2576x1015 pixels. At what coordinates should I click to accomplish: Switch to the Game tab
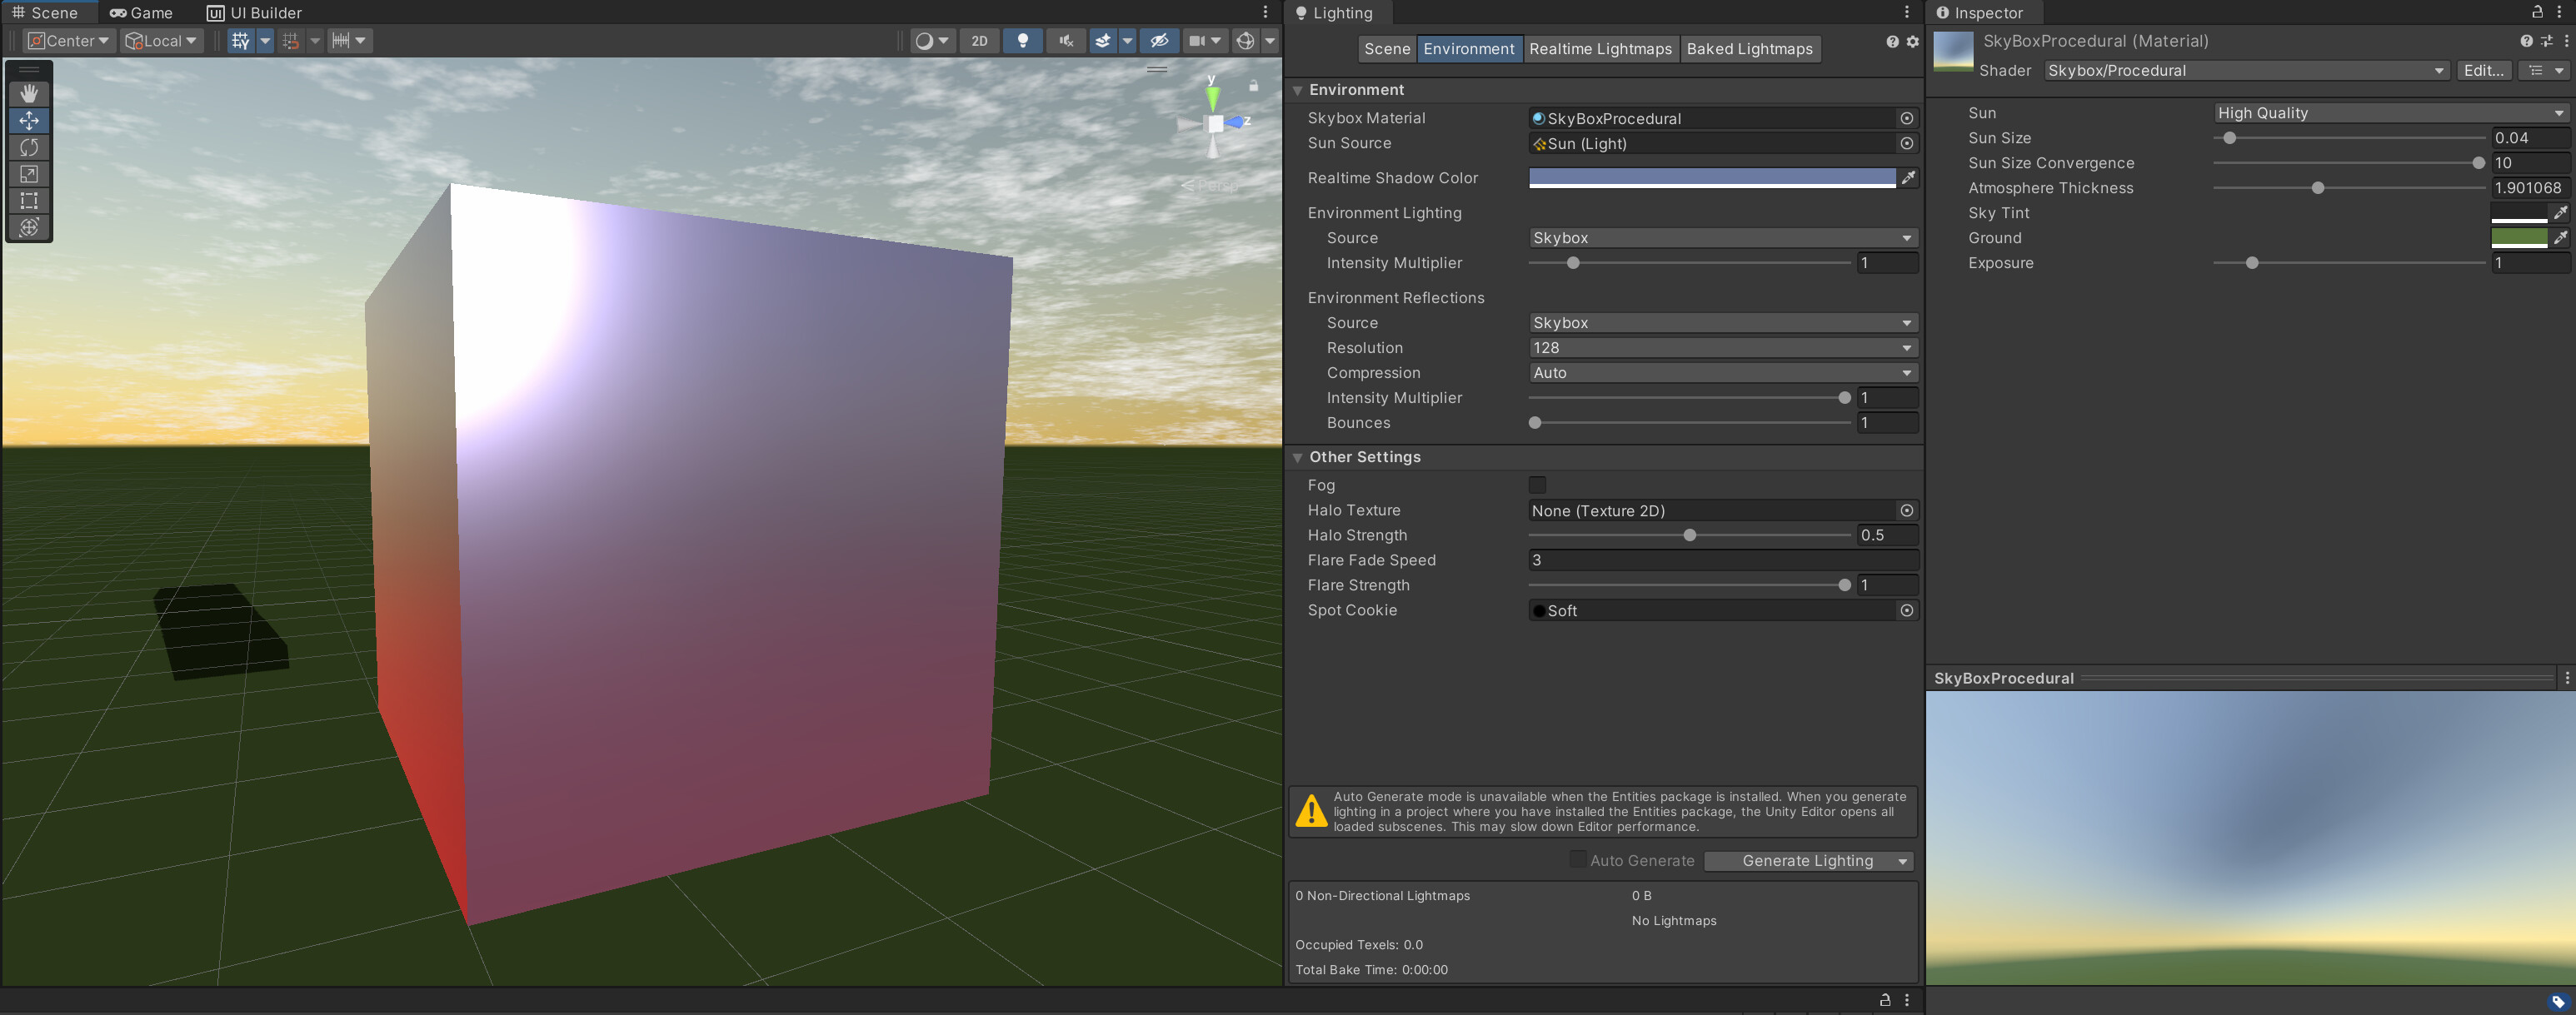click(141, 13)
